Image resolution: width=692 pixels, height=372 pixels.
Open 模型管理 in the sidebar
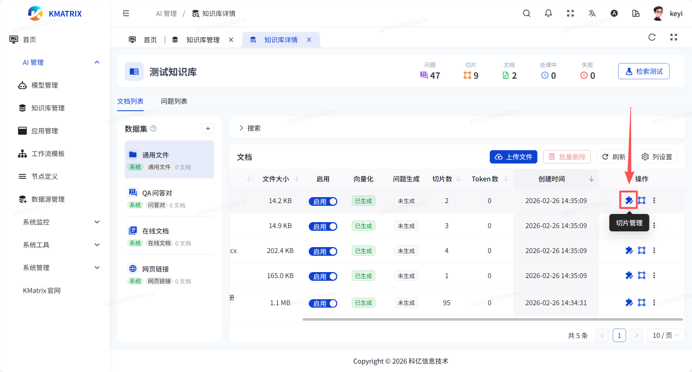click(x=45, y=85)
